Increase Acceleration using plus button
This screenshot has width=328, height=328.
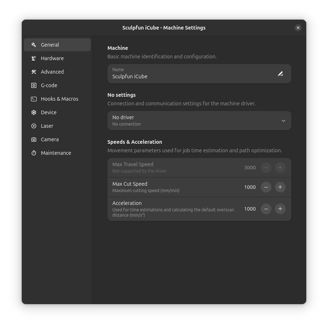tap(280, 209)
